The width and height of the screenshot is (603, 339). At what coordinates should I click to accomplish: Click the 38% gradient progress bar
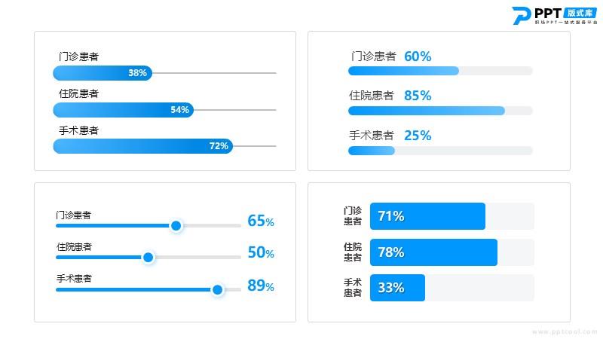pyautogui.click(x=103, y=73)
